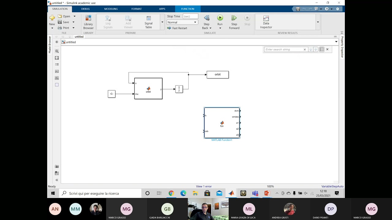The height and width of the screenshot is (220, 392).
Task: Expand the Save dropdown arrow
Action: click(x=73, y=22)
